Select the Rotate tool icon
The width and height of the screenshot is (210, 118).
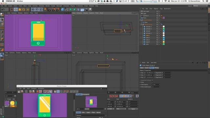point(24,10)
